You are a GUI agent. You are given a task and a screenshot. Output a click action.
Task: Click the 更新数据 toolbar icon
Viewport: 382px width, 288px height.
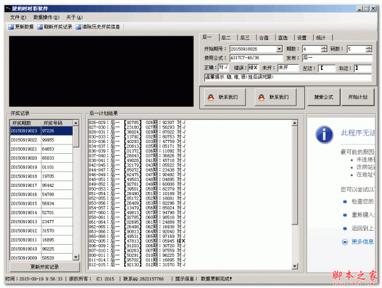[x=11, y=27]
